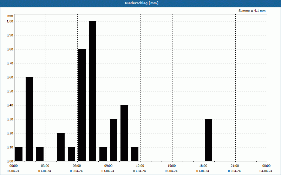This screenshot has height=175, width=281.
Task: Click the 0,10 mm bar starting at midnight
Action: click(19, 154)
